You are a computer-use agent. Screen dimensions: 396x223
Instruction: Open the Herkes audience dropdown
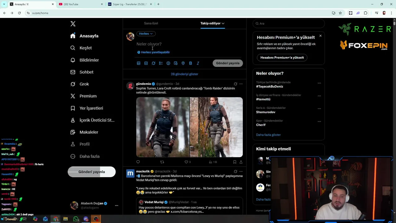pos(146,34)
